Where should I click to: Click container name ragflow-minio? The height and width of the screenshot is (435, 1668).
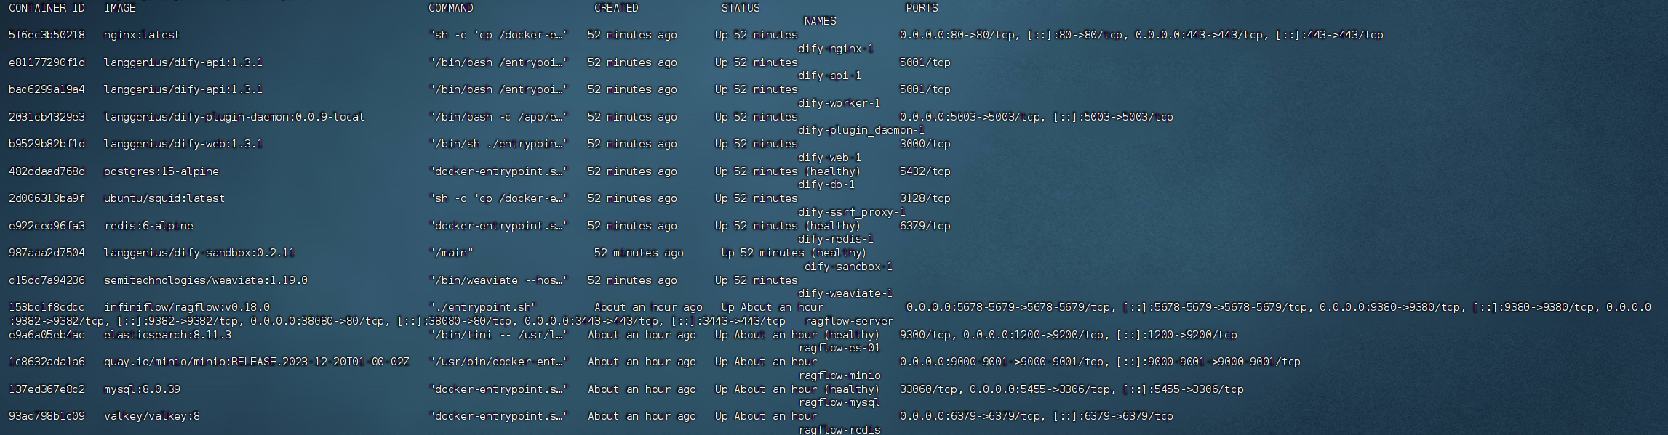coord(839,375)
